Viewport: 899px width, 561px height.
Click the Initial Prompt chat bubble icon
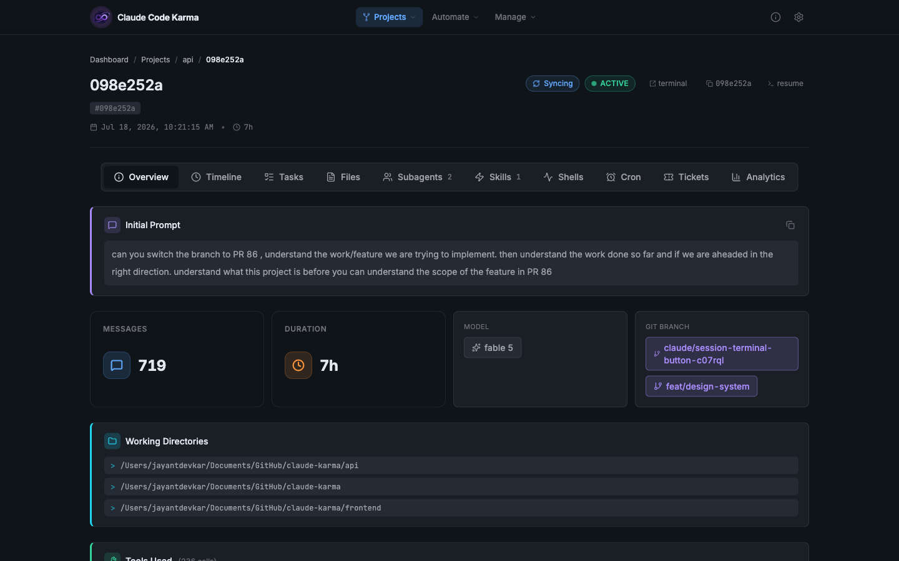click(112, 225)
